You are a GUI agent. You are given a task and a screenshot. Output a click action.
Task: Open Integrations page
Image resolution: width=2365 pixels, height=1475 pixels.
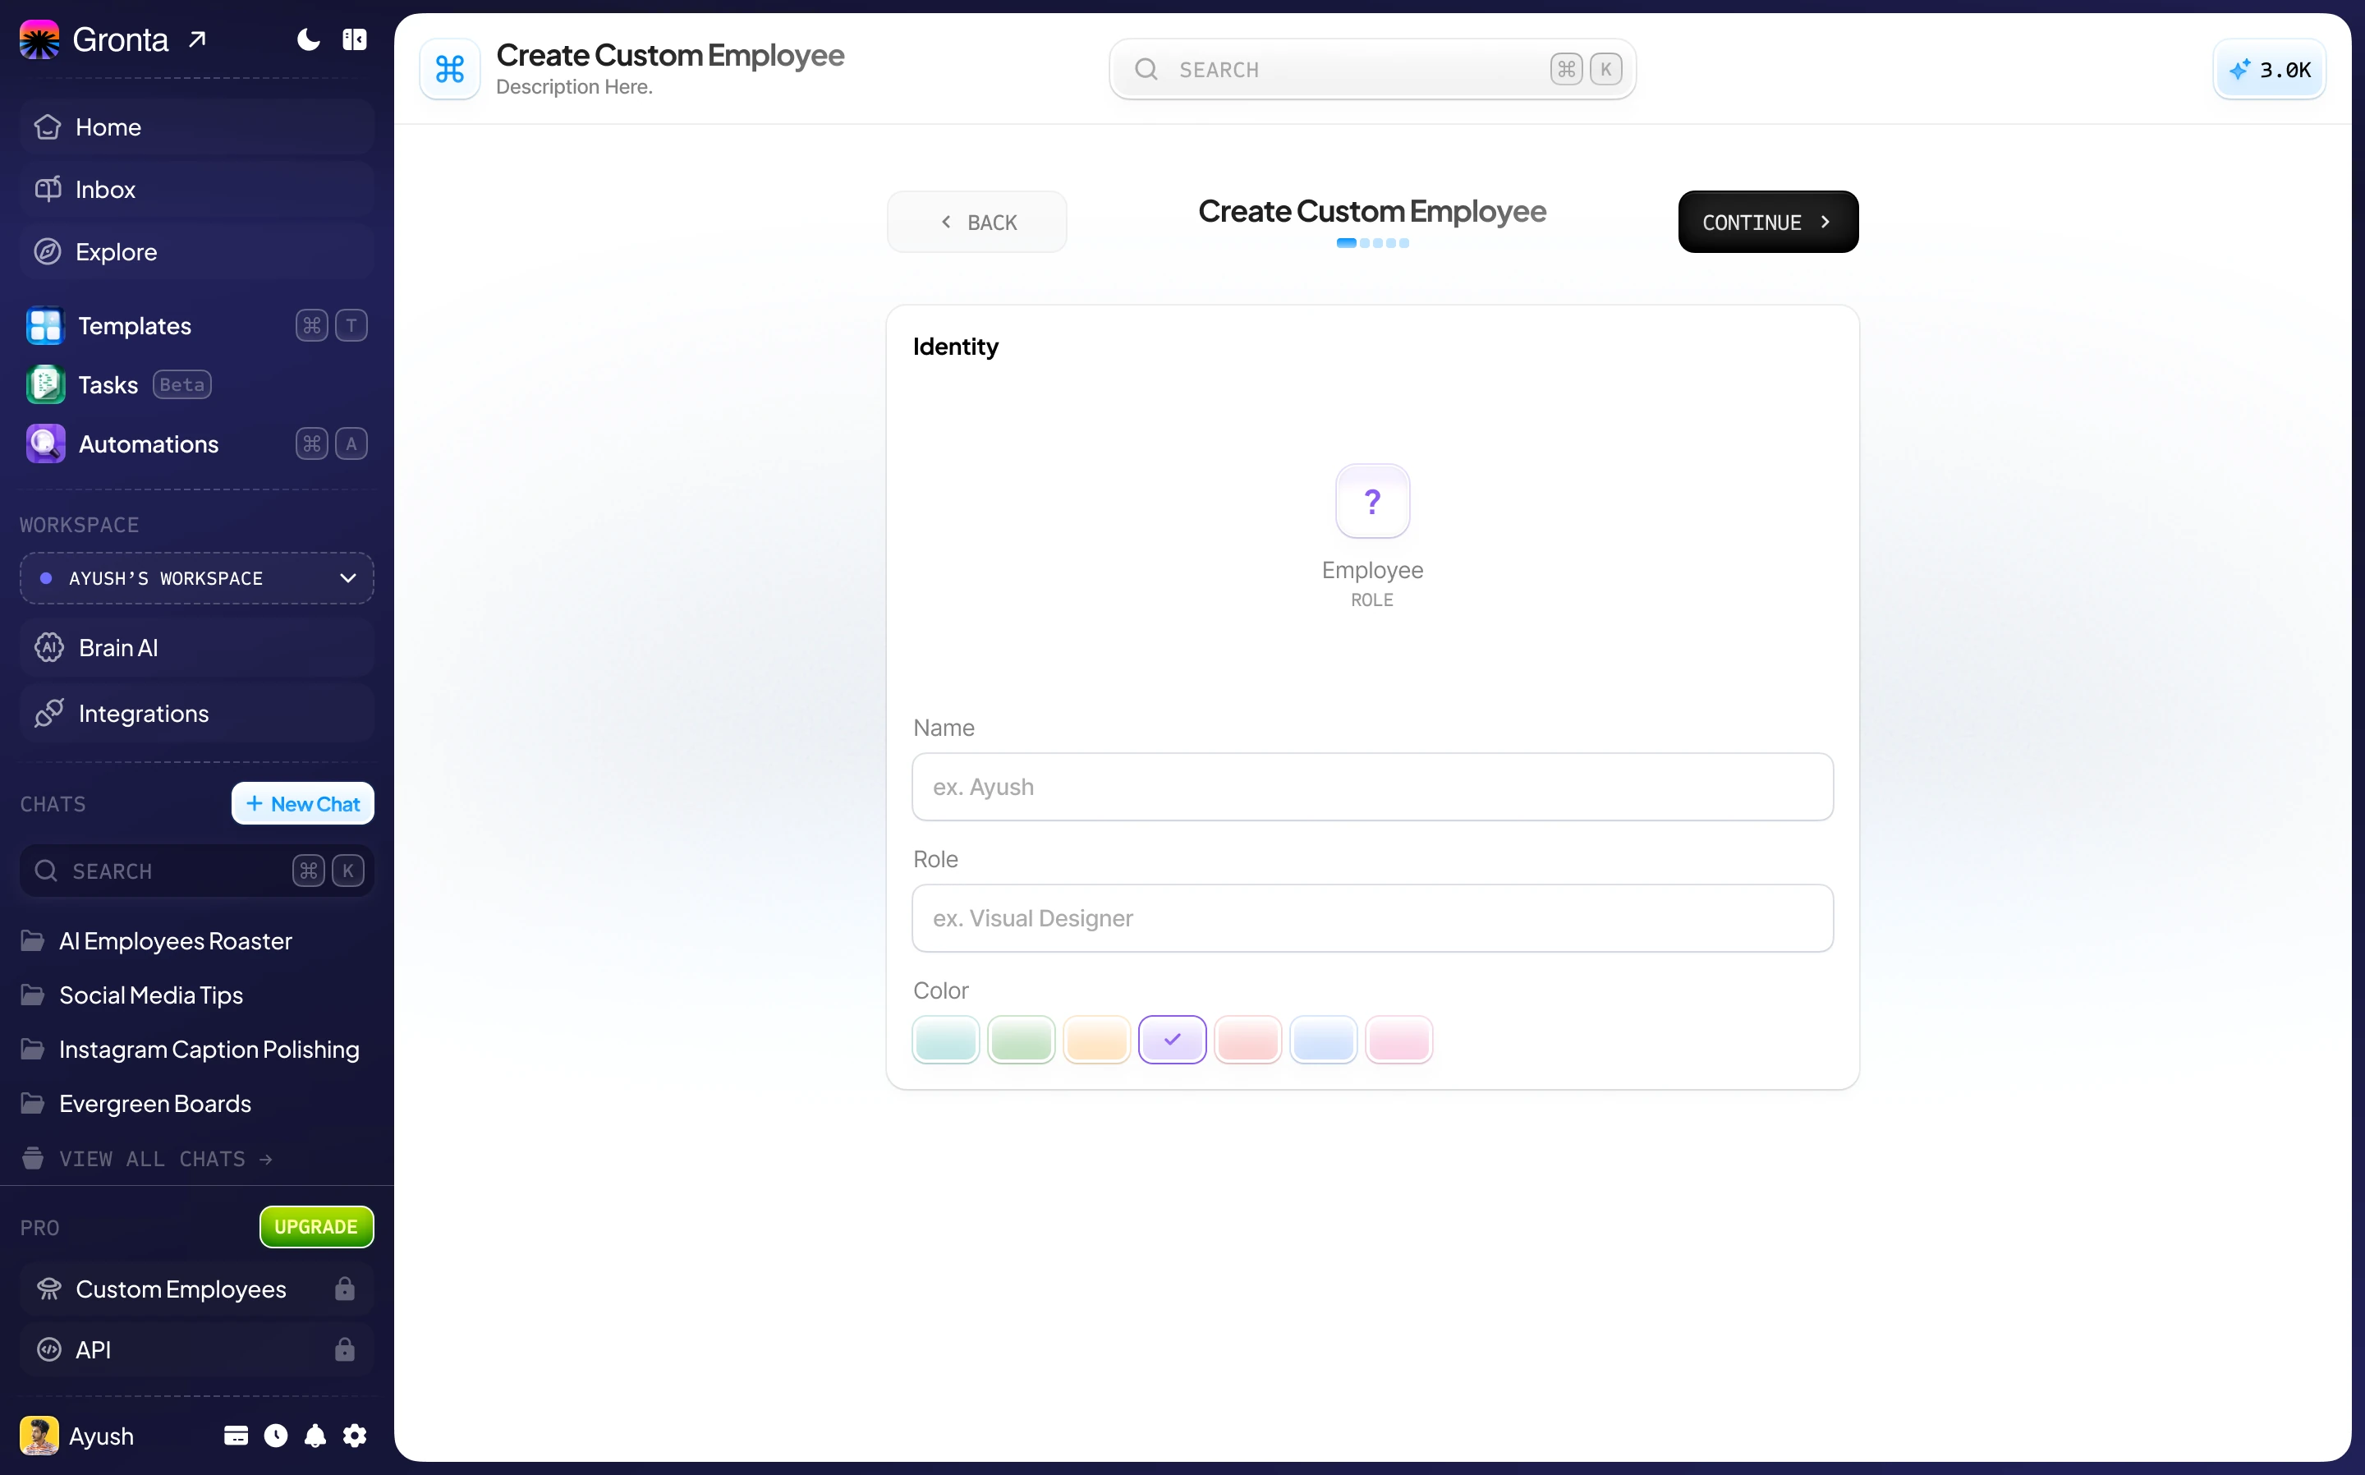[197, 713]
